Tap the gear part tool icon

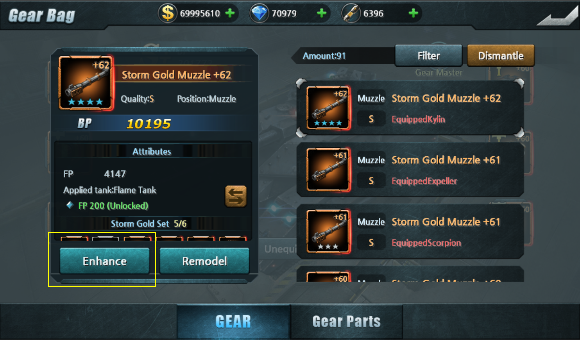pyautogui.click(x=351, y=14)
